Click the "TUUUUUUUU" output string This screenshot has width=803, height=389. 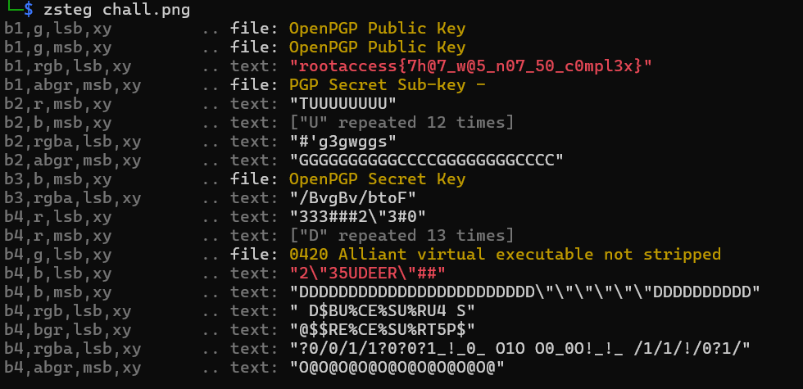343,104
